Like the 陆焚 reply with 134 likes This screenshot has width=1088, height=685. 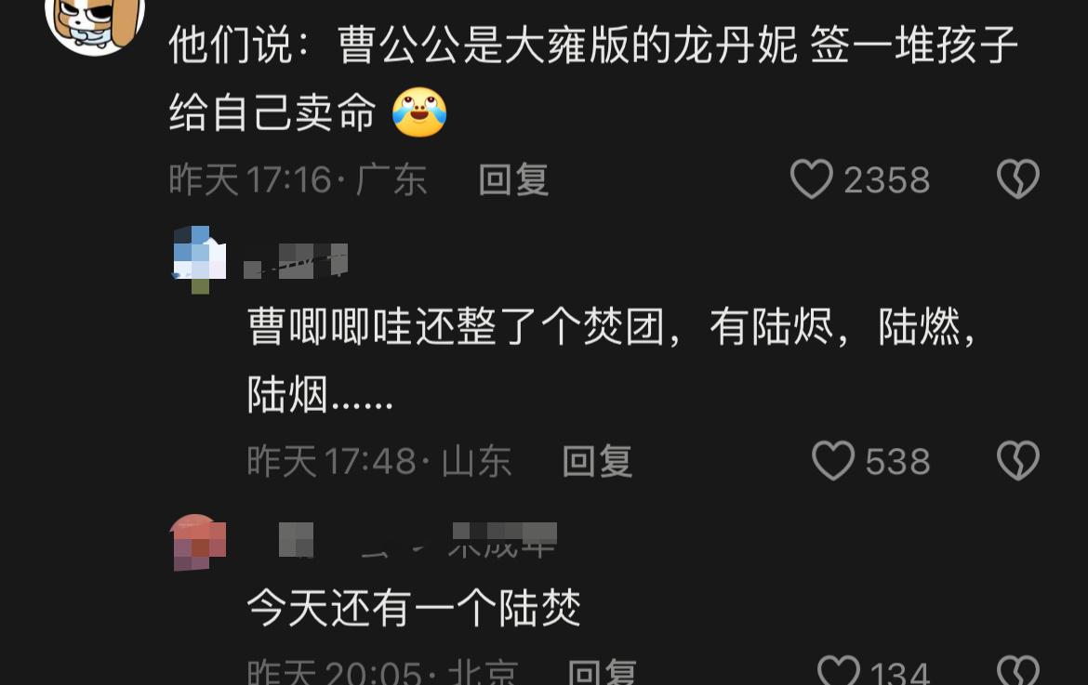[839, 670]
